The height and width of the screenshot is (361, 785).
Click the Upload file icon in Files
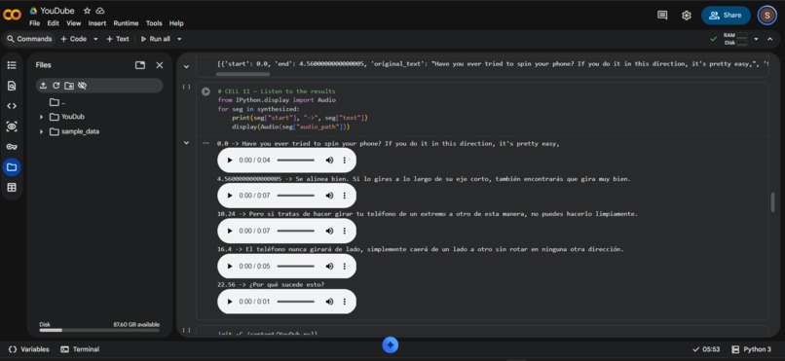(43, 86)
